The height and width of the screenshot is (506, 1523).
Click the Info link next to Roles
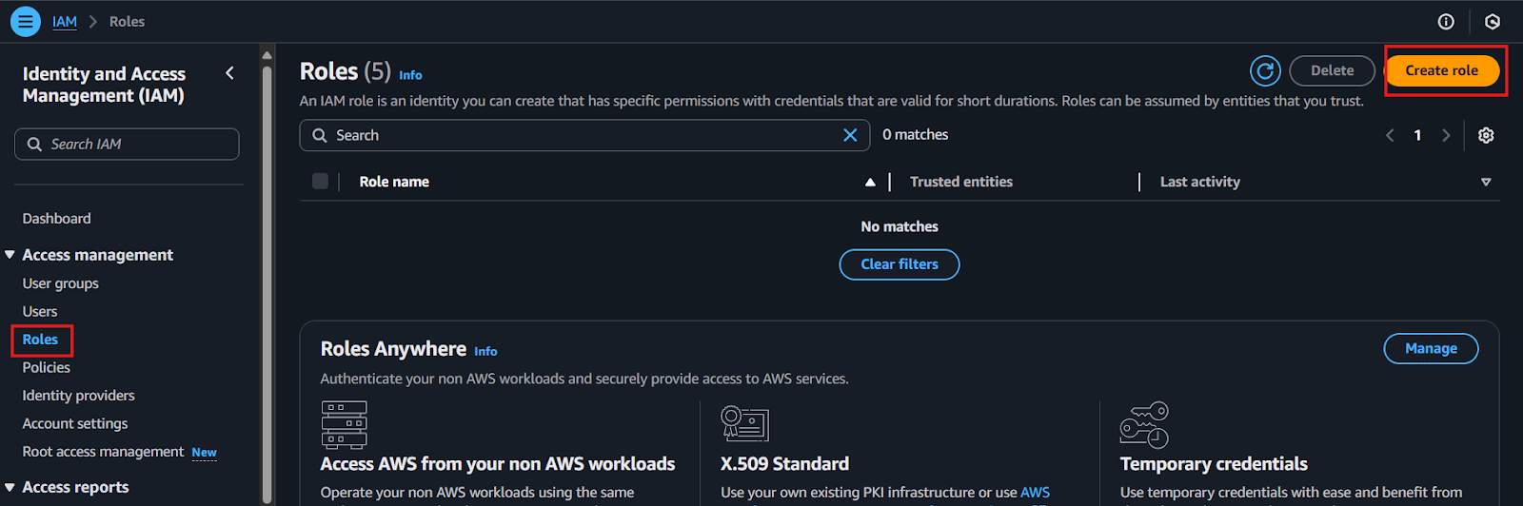click(410, 75)
